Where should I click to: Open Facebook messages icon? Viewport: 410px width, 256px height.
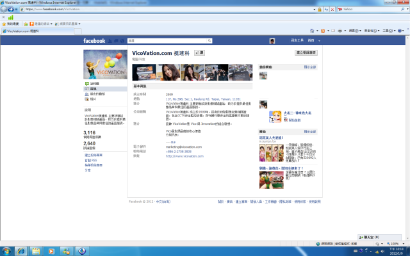tap(116, 41)
